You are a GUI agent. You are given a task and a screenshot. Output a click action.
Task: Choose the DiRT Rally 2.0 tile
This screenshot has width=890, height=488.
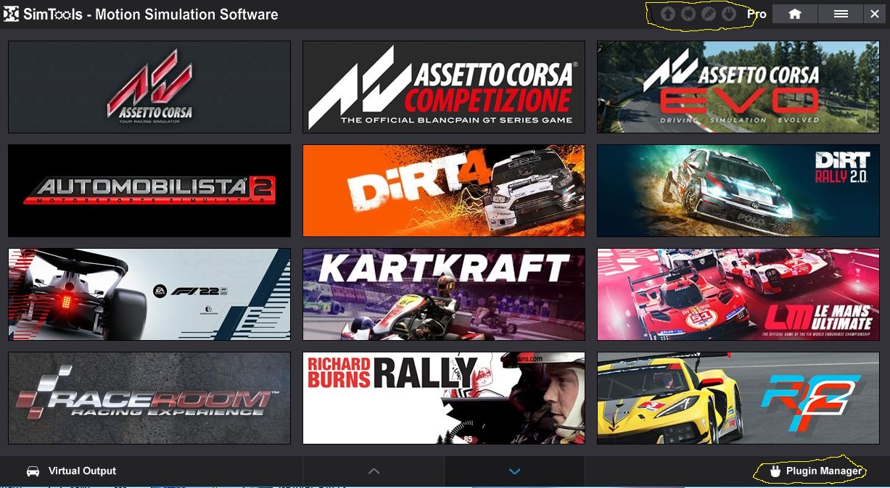click(738, 191)
